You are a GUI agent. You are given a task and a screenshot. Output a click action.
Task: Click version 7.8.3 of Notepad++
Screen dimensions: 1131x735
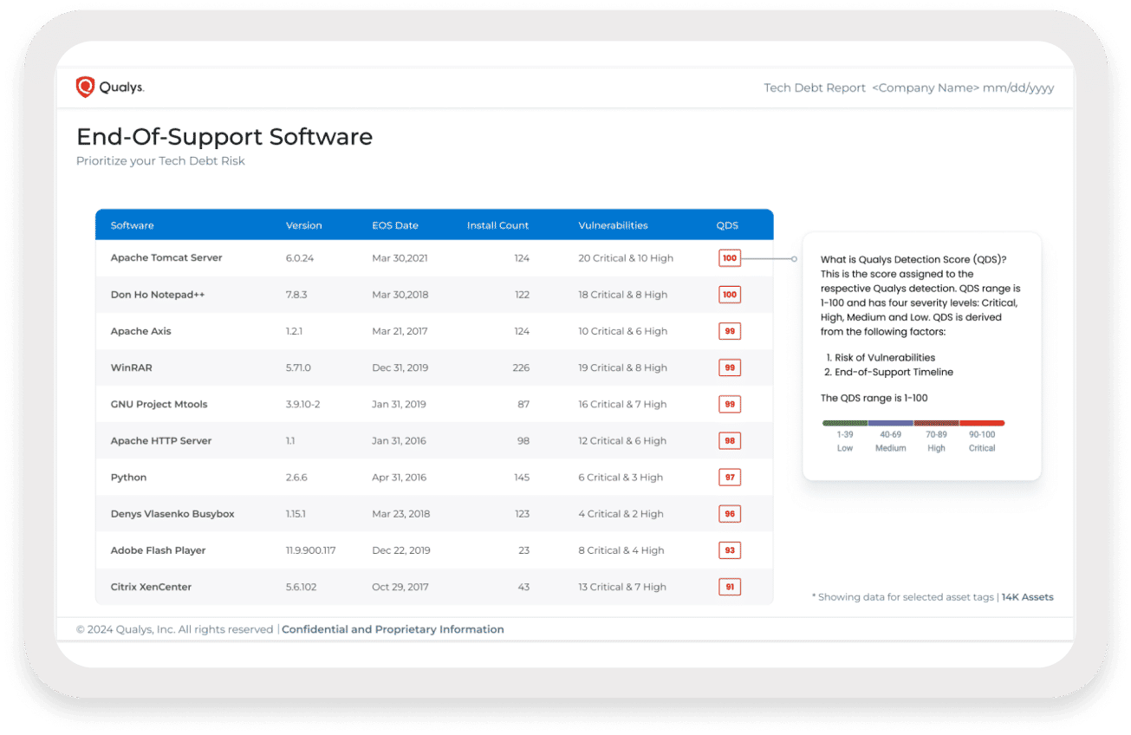pos(296,295)
